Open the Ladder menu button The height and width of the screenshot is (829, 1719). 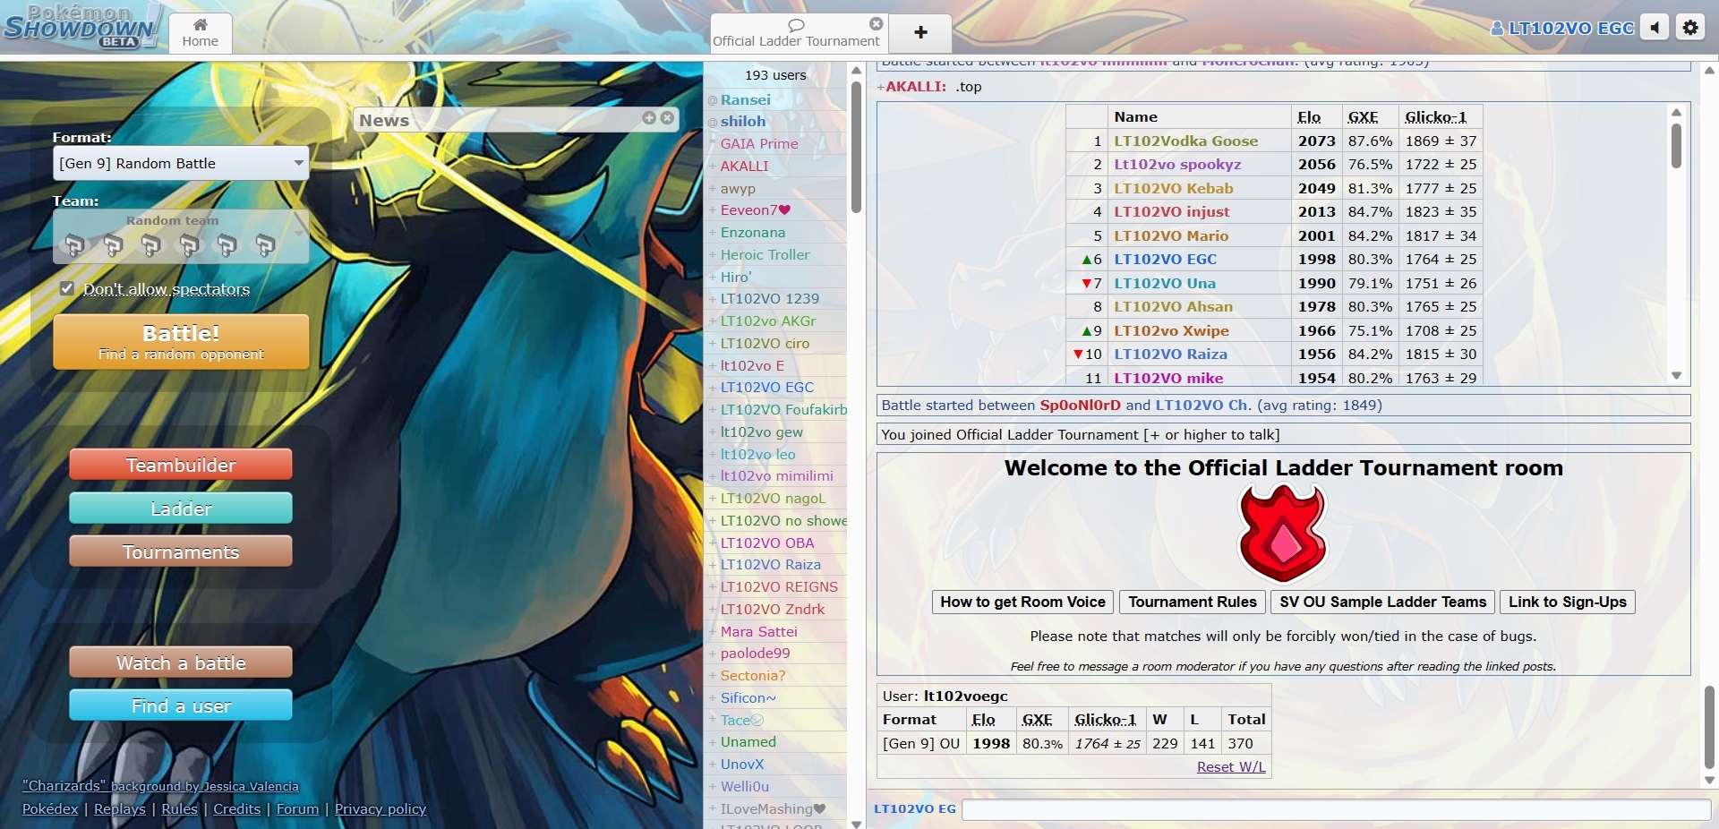(181, 509)
